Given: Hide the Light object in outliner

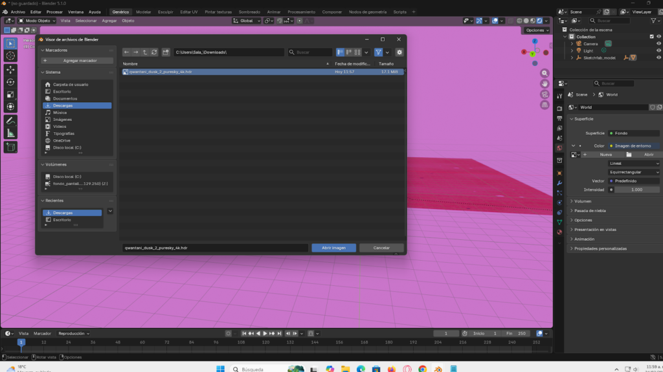Looking at the screenshot, I should (658, 50).
